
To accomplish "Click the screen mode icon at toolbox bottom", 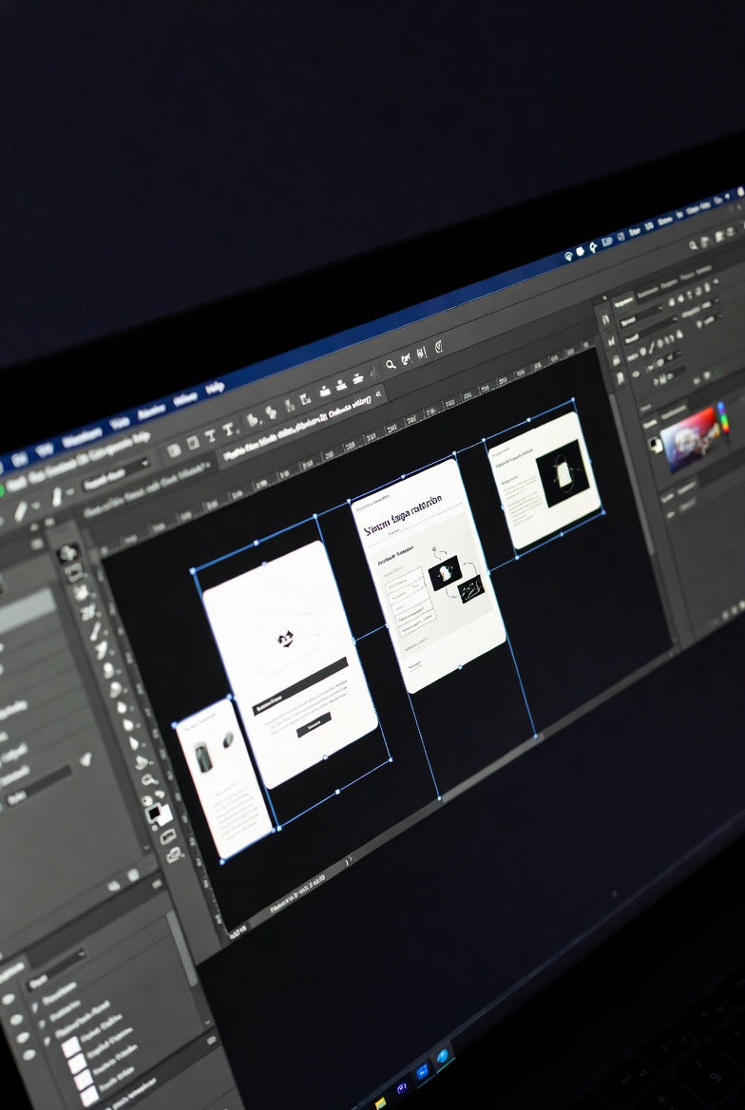I will 173,854.
